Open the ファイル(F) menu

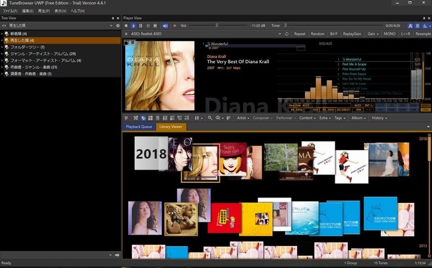(x=10, y=11)
